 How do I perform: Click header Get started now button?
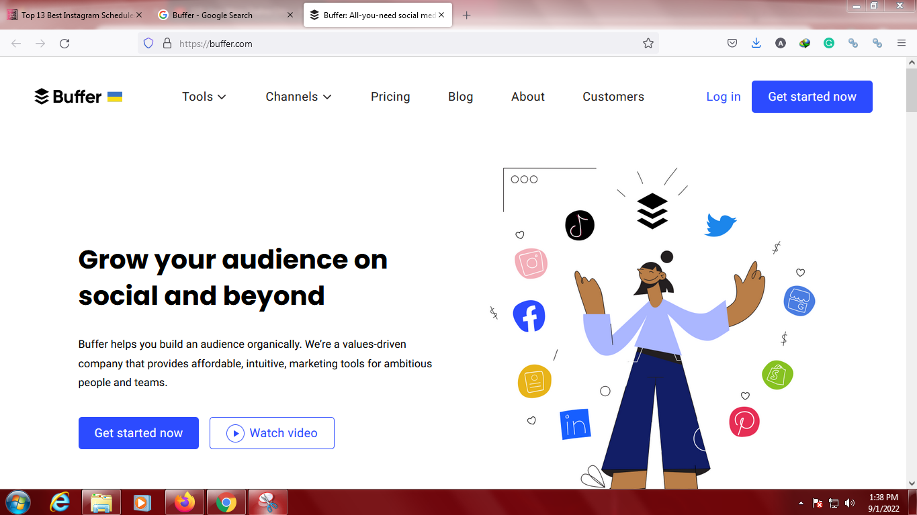click(812, 97)
